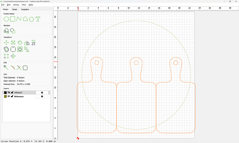Toggle lock on the DEFAULT layer
The width and height of the screenshot is (239, 143).
pyautogui.click(x=12, y=92)
